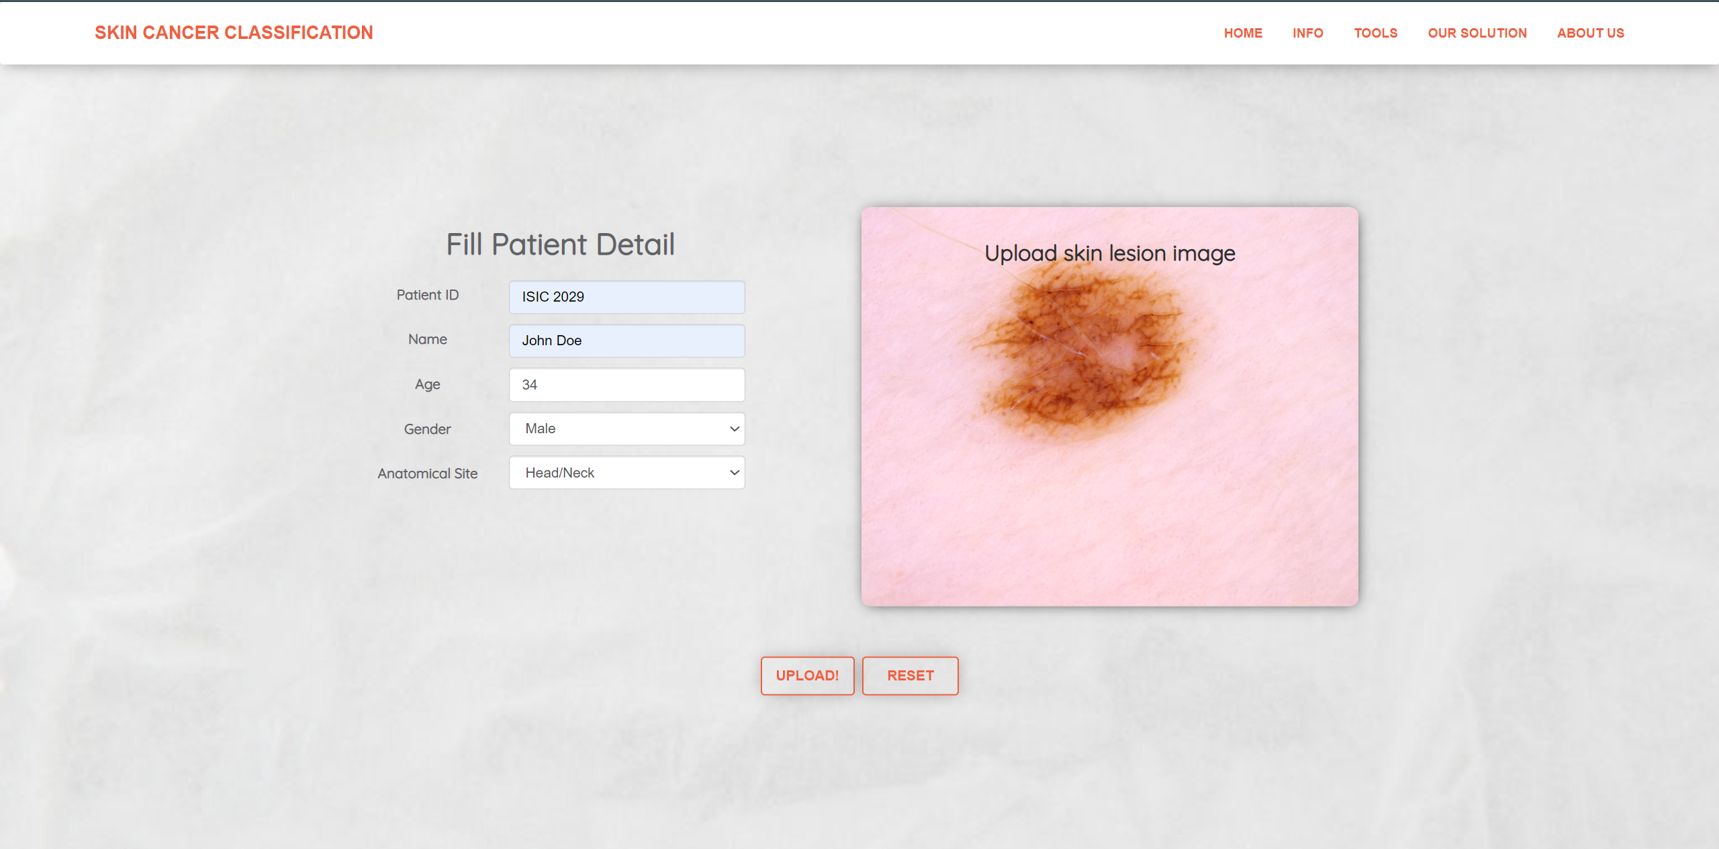Click the Patient ID label
Viewport: 1719px width, 849px height.
pyautogui.click(x=427, y=295)
